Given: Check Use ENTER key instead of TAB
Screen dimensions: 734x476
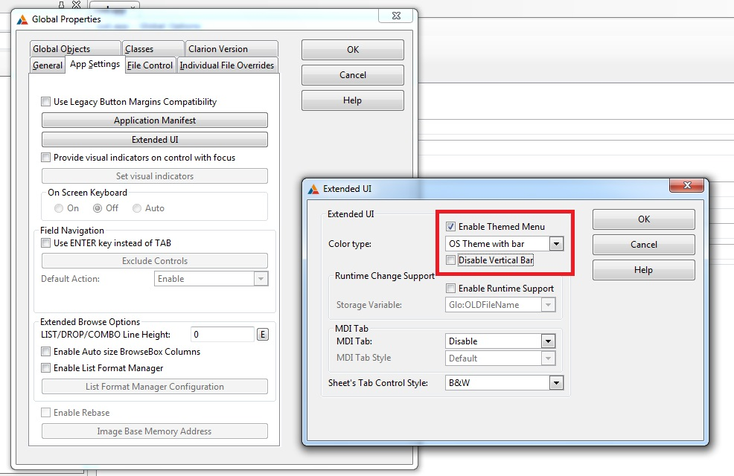Looking at the screenshot, I should coord(46,243).
